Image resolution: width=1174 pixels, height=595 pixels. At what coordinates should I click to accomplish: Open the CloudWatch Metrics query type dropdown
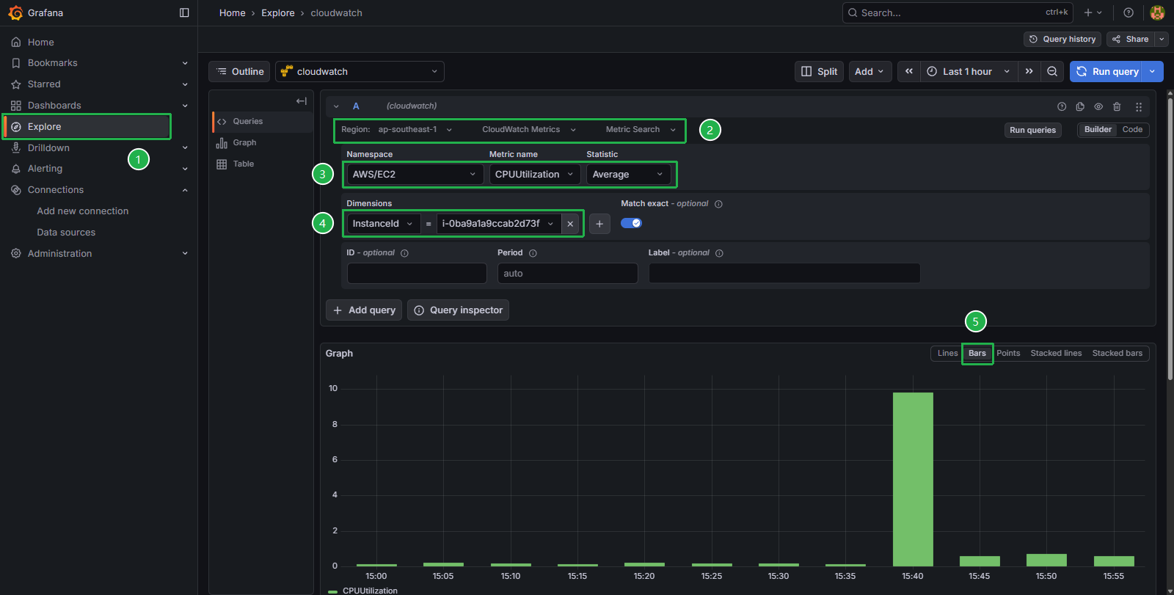[529, 130]
